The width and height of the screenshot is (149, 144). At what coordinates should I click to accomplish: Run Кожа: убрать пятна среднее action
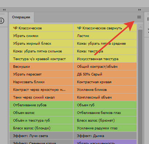(105, 43)
